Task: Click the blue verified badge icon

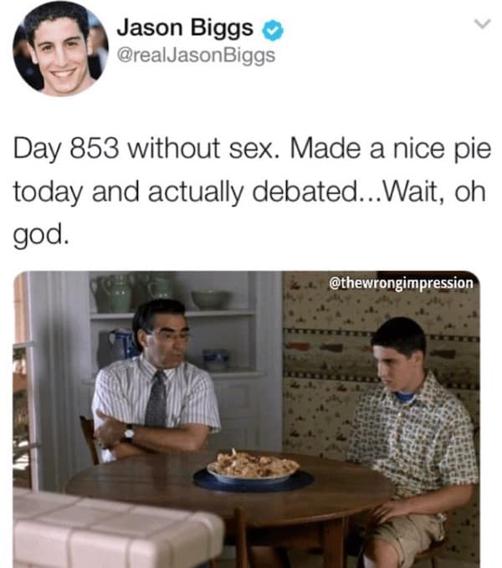Action: [x=273, y=30]
